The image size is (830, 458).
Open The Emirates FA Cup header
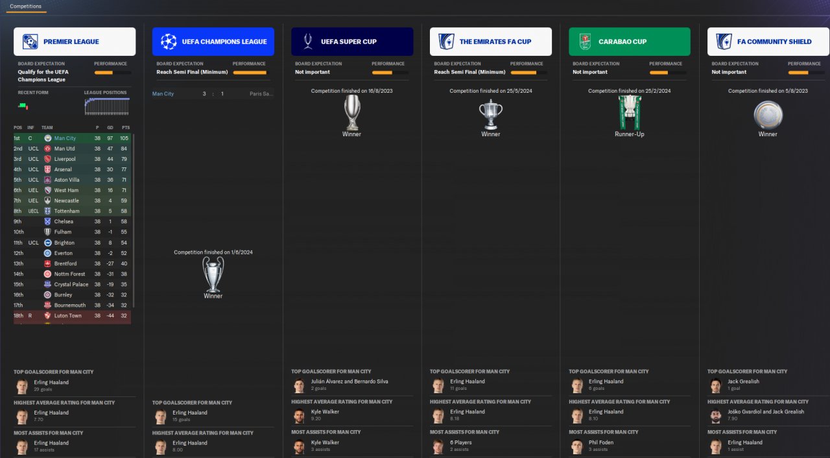491,42
